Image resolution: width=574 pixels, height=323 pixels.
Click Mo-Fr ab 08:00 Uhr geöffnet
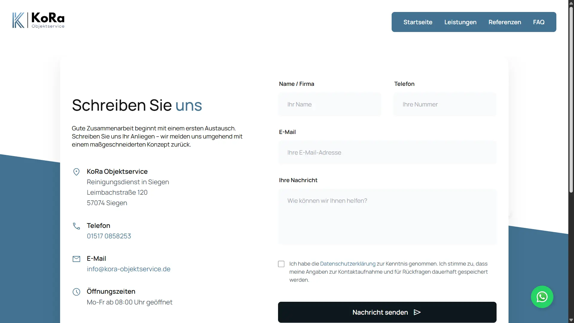(x=129, y=302)
